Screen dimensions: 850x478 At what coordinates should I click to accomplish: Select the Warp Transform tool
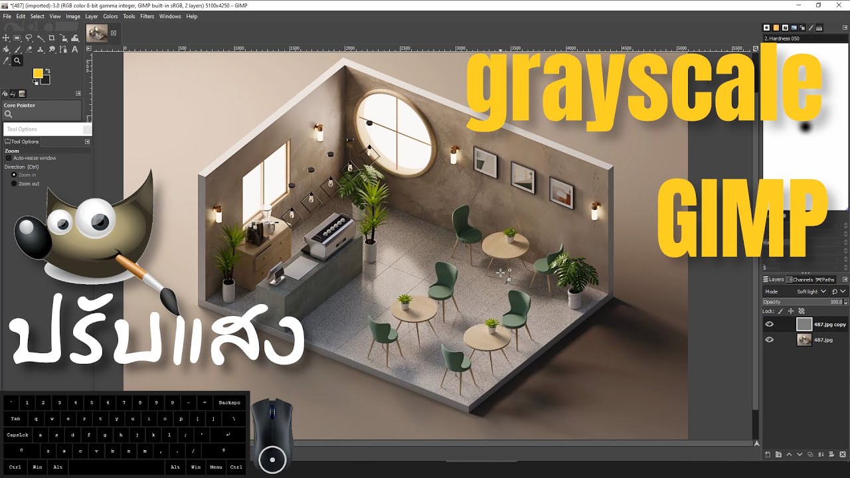[75, 38]
